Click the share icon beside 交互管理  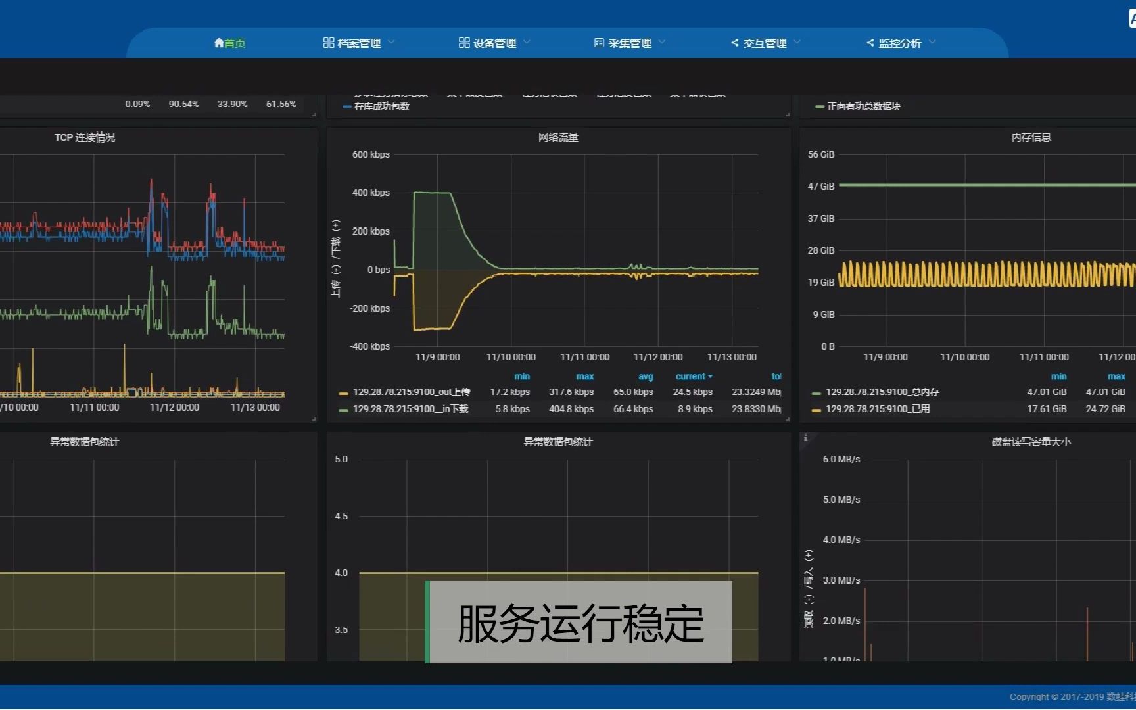tap(734, 43)
